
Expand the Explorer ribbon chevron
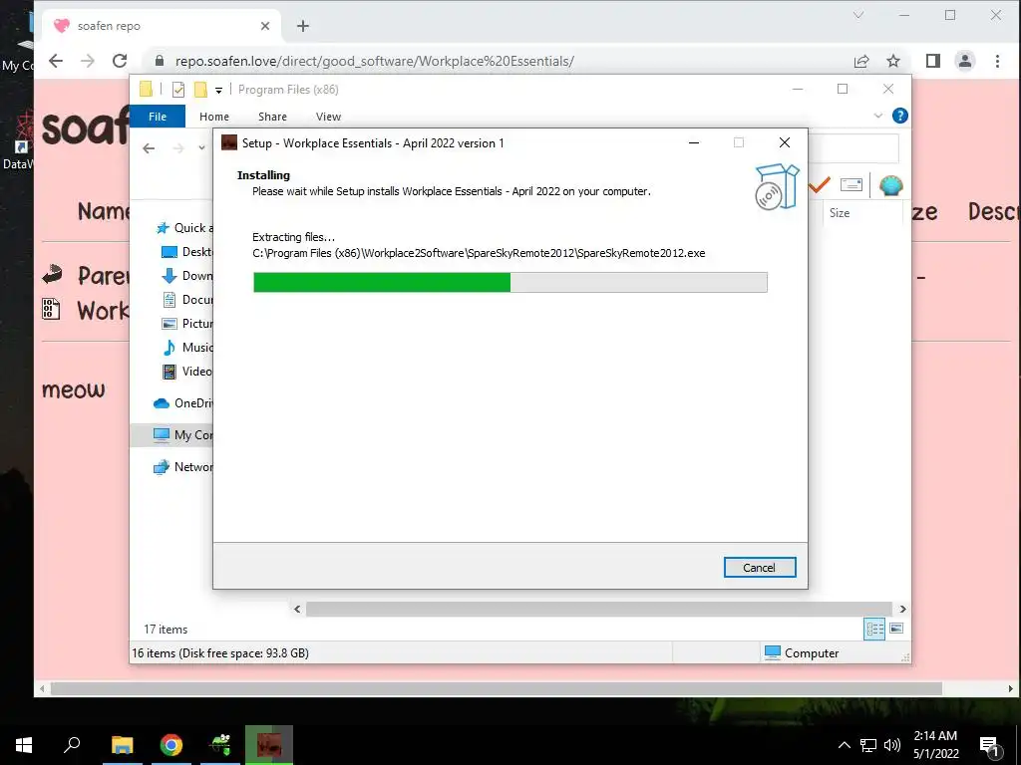[877, 116]
